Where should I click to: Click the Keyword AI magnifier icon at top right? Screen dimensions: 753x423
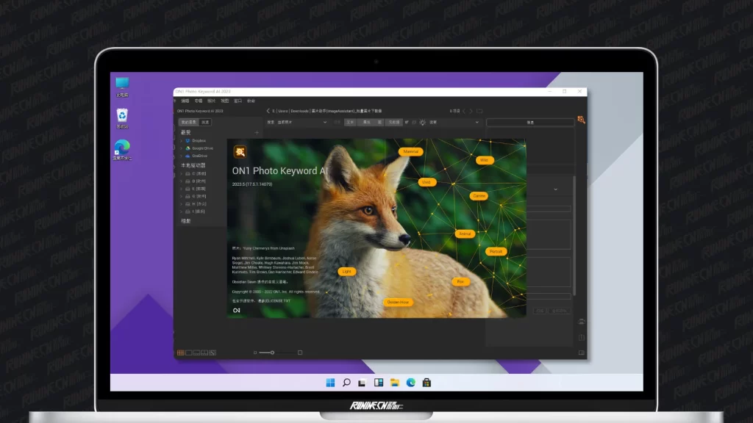click(x=581, y=120)
